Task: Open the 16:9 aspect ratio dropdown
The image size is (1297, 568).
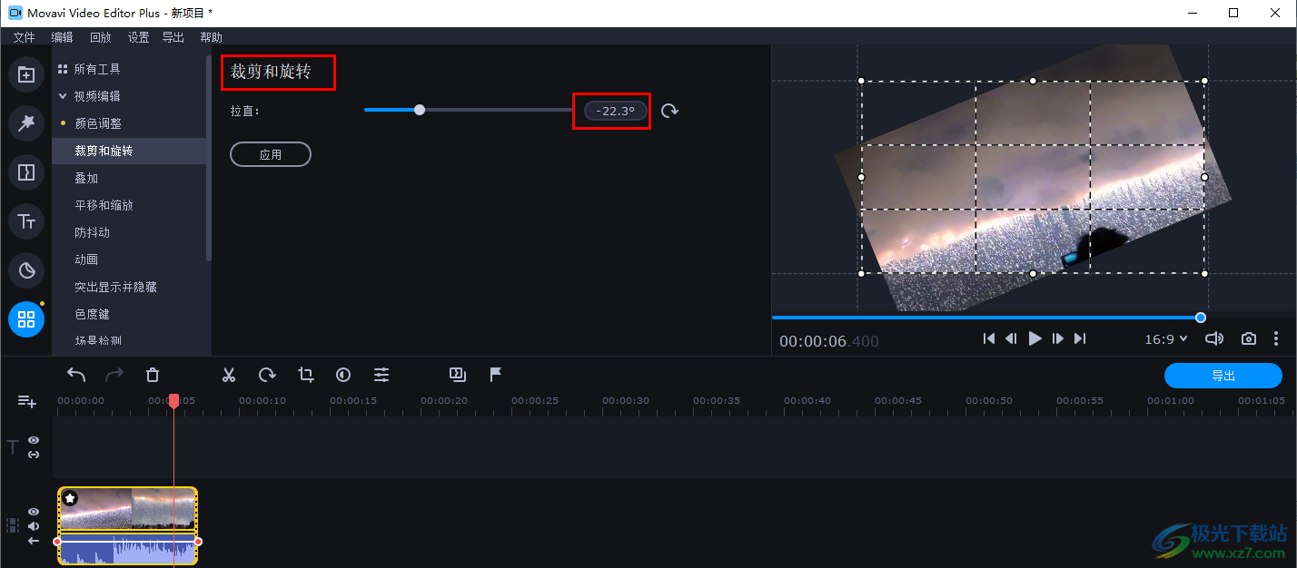Action: click(1165, 338)
